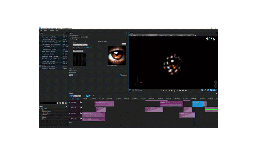Toggle the Previews checkbox

tap(121, 75)
